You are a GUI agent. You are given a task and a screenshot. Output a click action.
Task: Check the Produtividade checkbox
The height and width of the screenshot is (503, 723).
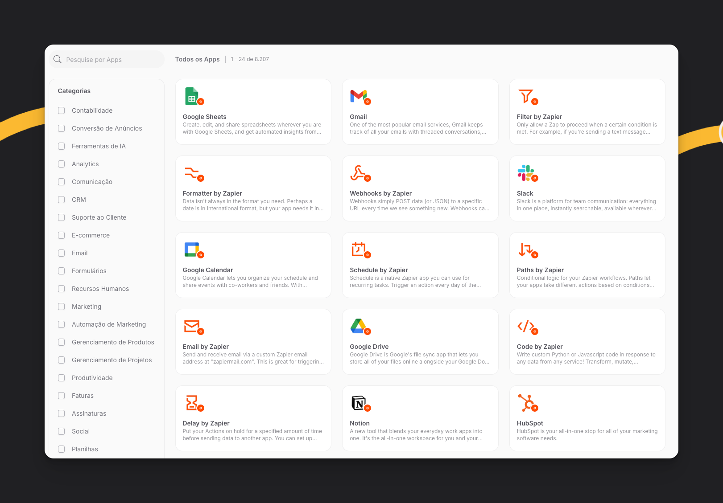pyautogui.click(x=62, y=378)
